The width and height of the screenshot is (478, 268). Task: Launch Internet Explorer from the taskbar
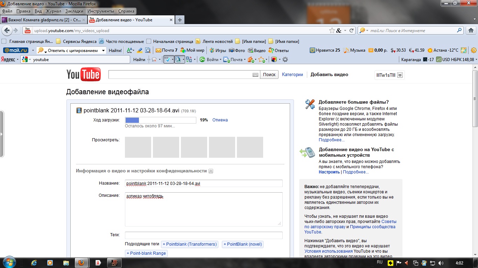34,262
